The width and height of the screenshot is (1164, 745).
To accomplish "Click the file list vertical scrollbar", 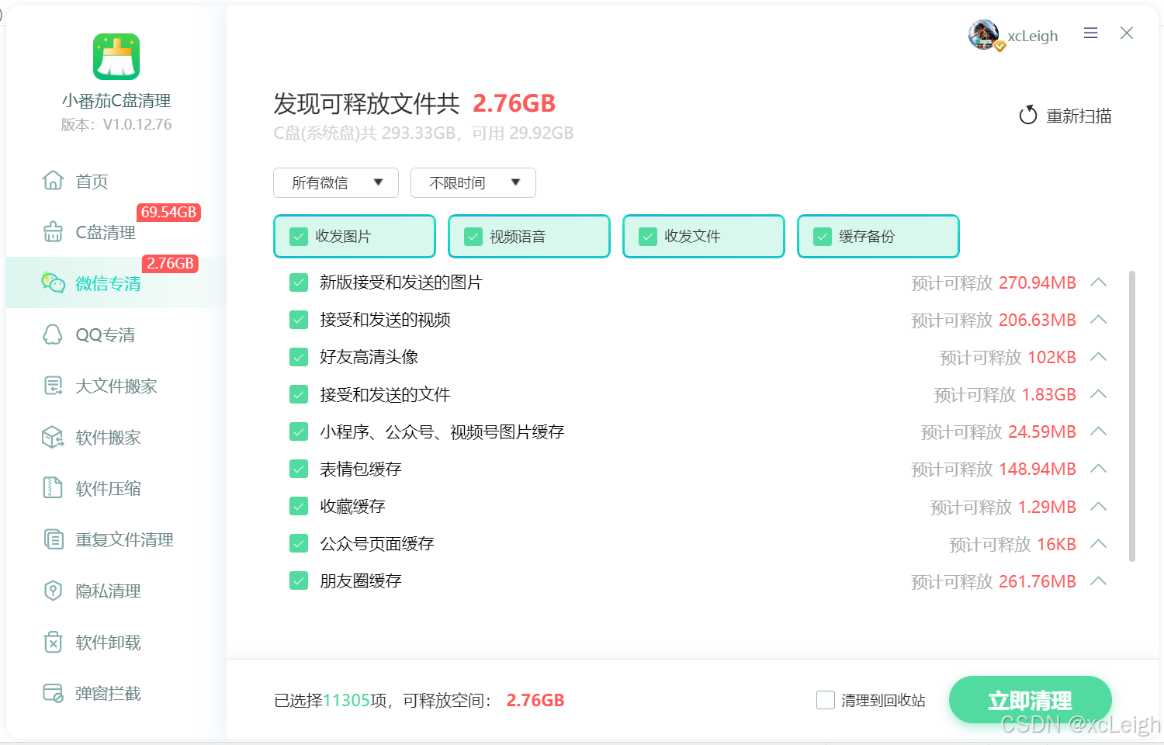I will [x=1132, y=416].
